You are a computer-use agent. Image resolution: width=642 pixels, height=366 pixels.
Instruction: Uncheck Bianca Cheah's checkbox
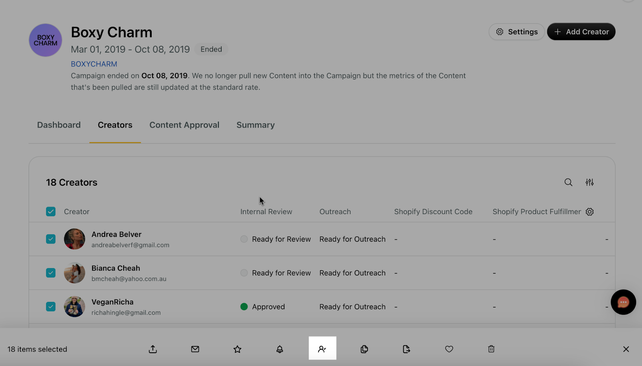(51, 273)
